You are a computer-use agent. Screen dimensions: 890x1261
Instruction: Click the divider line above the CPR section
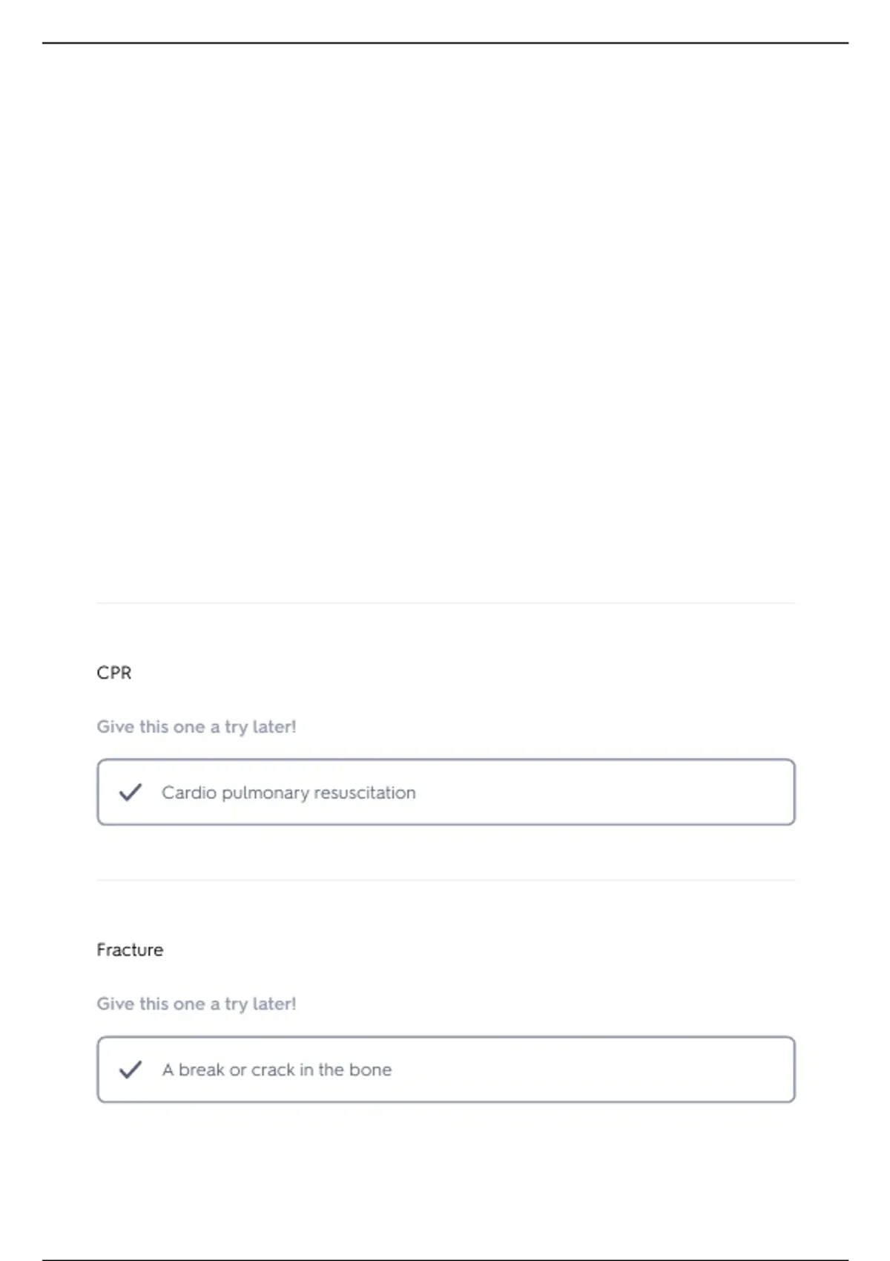pos(446,603)
